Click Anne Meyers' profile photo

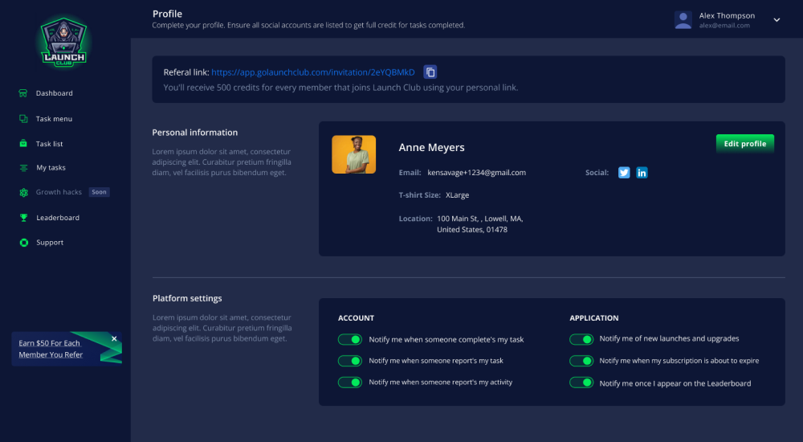click(x=354, y=154)
